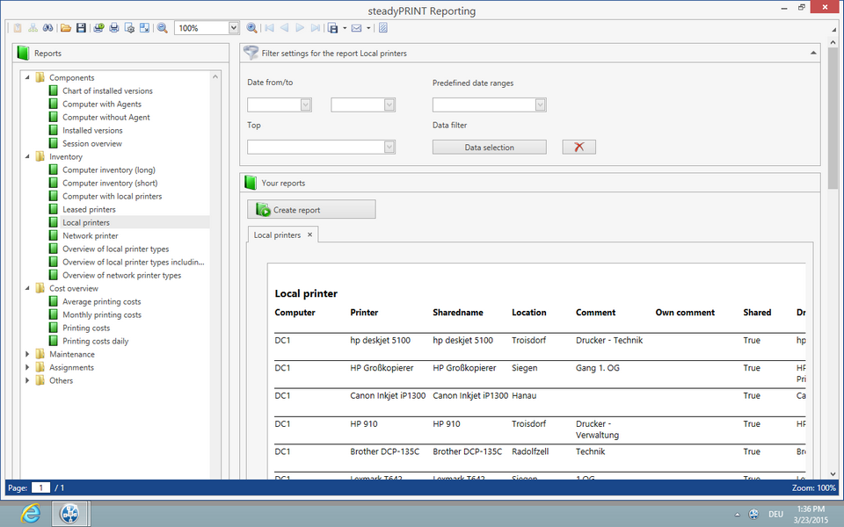Select Computer inventory (long) report
Image resolution: width=844 pixels, height=527 pixels.
109,170
